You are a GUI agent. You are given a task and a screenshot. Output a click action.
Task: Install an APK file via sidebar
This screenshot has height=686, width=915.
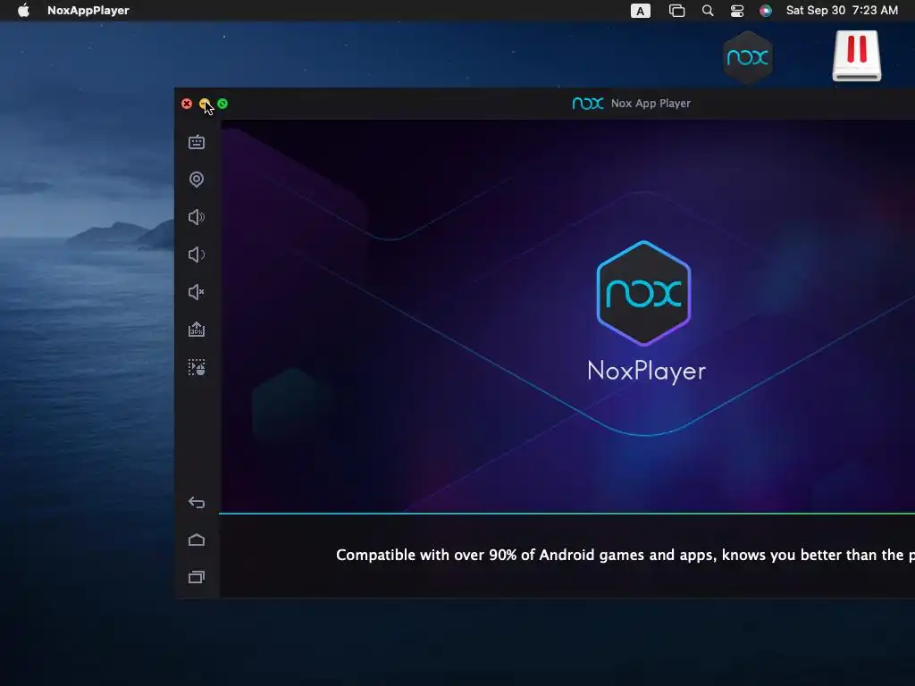[x=197, y=329]
